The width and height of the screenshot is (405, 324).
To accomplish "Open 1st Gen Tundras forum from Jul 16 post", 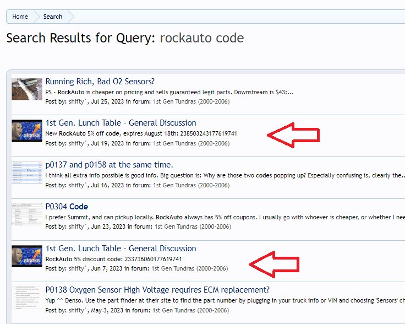I will pos(191,185).
